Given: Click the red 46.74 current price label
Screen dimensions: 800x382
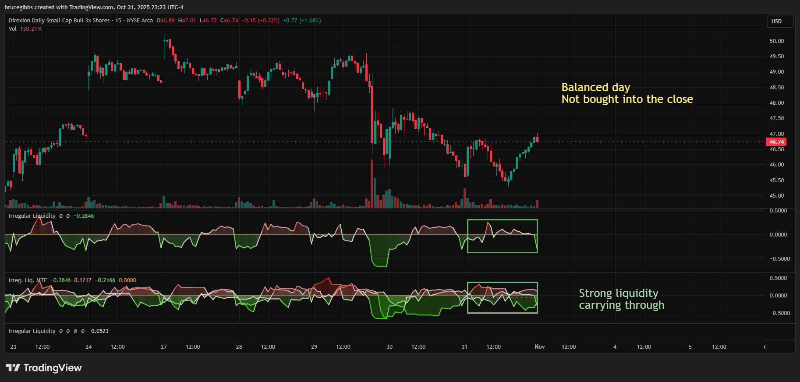Looking at the screenshot, I should (x=776, y=142).
